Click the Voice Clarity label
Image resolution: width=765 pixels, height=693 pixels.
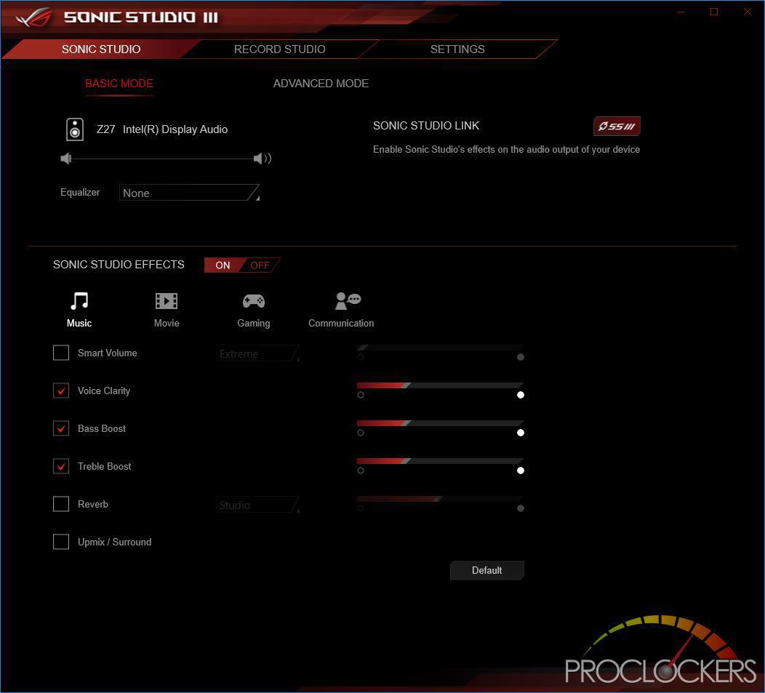click(104, 391)
